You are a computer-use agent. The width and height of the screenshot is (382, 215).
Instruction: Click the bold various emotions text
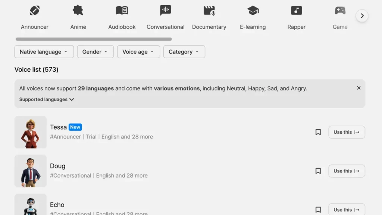[x=176, y=88]
